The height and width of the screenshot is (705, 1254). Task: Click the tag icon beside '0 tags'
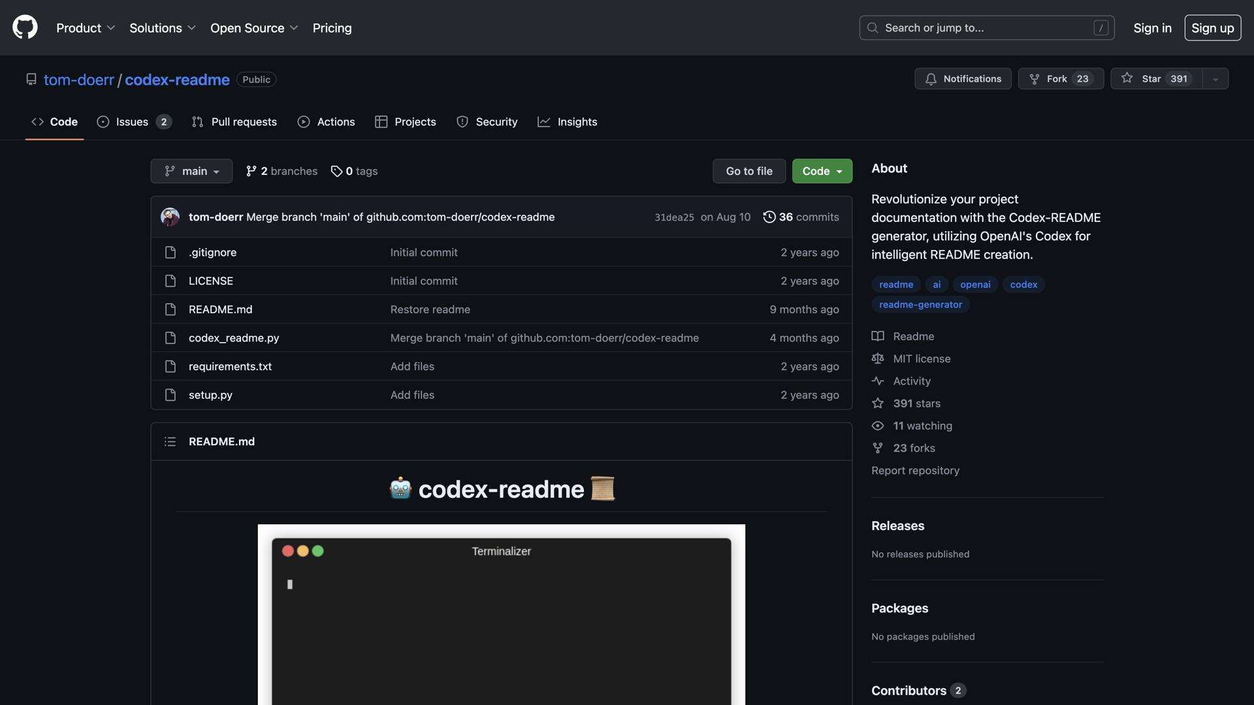tap(337, 171)
